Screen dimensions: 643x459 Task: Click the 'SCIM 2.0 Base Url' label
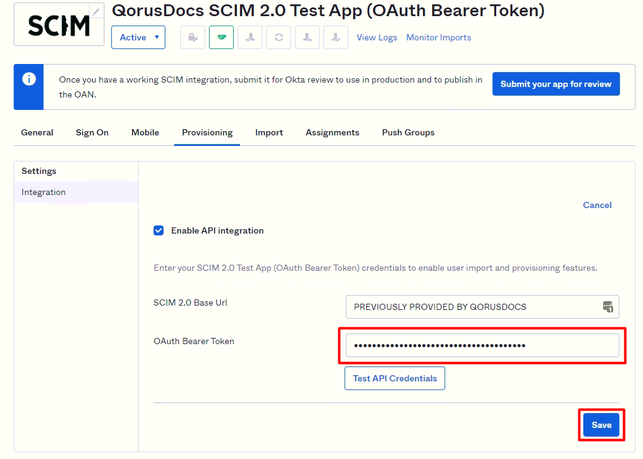[x=190, y=302]
